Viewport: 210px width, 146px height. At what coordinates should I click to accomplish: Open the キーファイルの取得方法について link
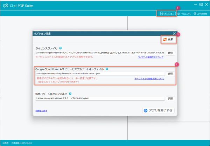pos(149,79)
